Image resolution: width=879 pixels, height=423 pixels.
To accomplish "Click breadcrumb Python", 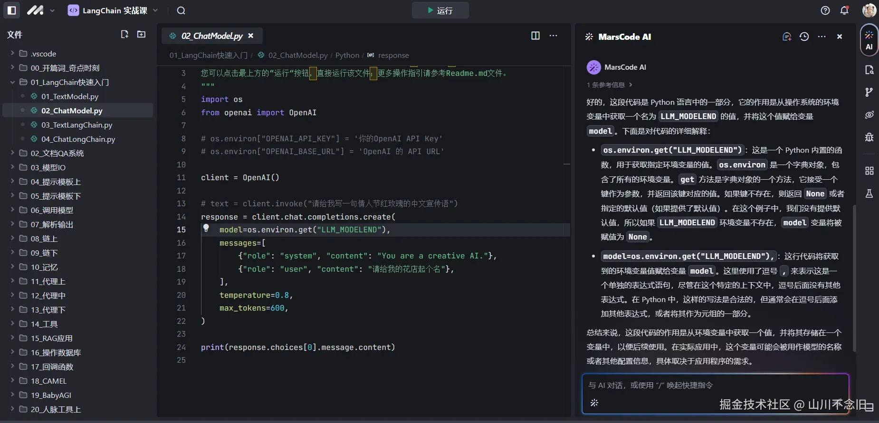I will click(x=347, y=55).
